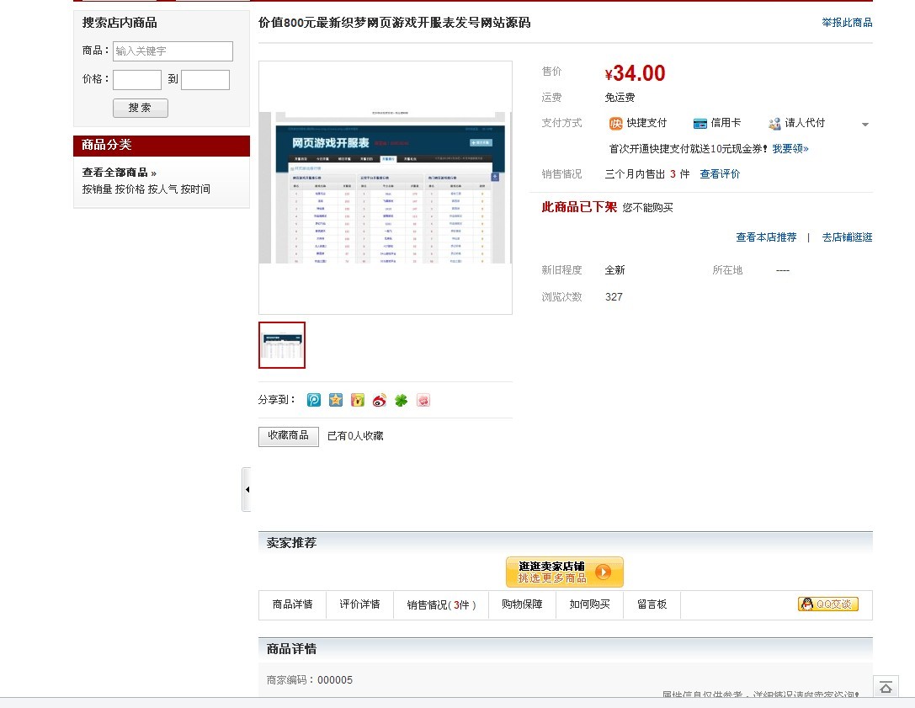Image resolution: width=915 pixels, height=708 pixels.
Task: Share via the blue Pengyou icon
Action: tap(313, 400)
